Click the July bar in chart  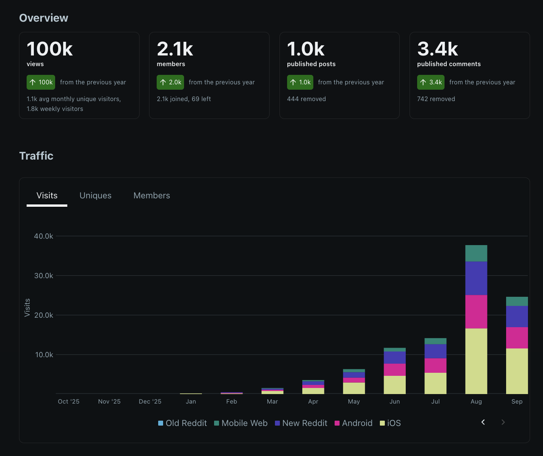point(435,366)
